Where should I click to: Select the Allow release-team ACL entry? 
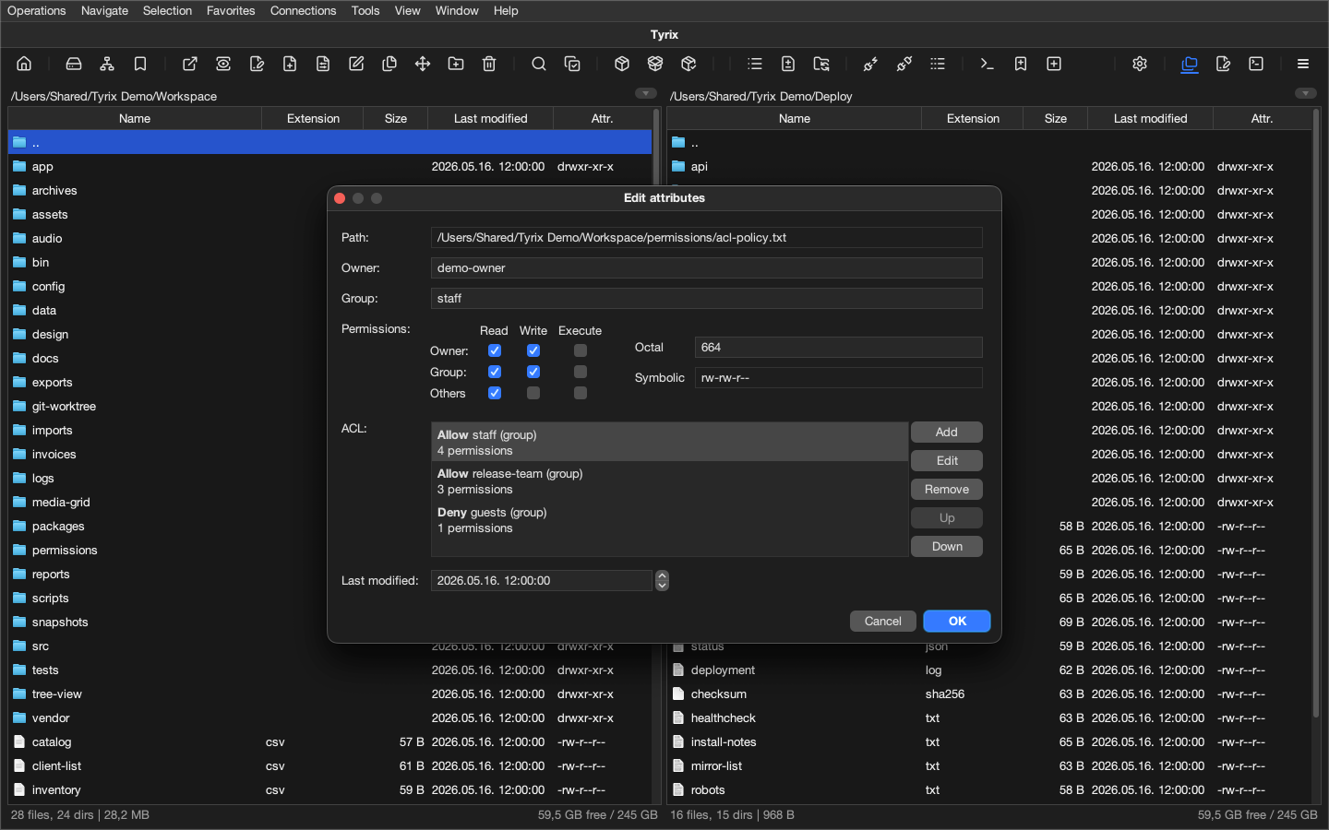pyautogui.click(x=670, y=481)
